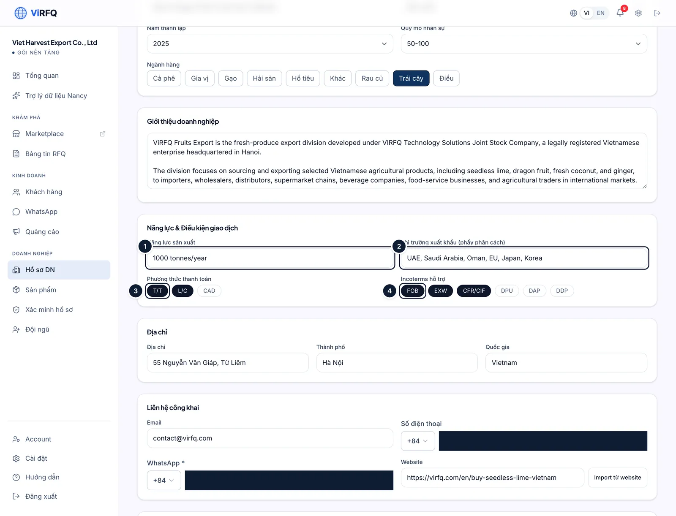Go to Tổng quan in sidebar

coord(59,76)
